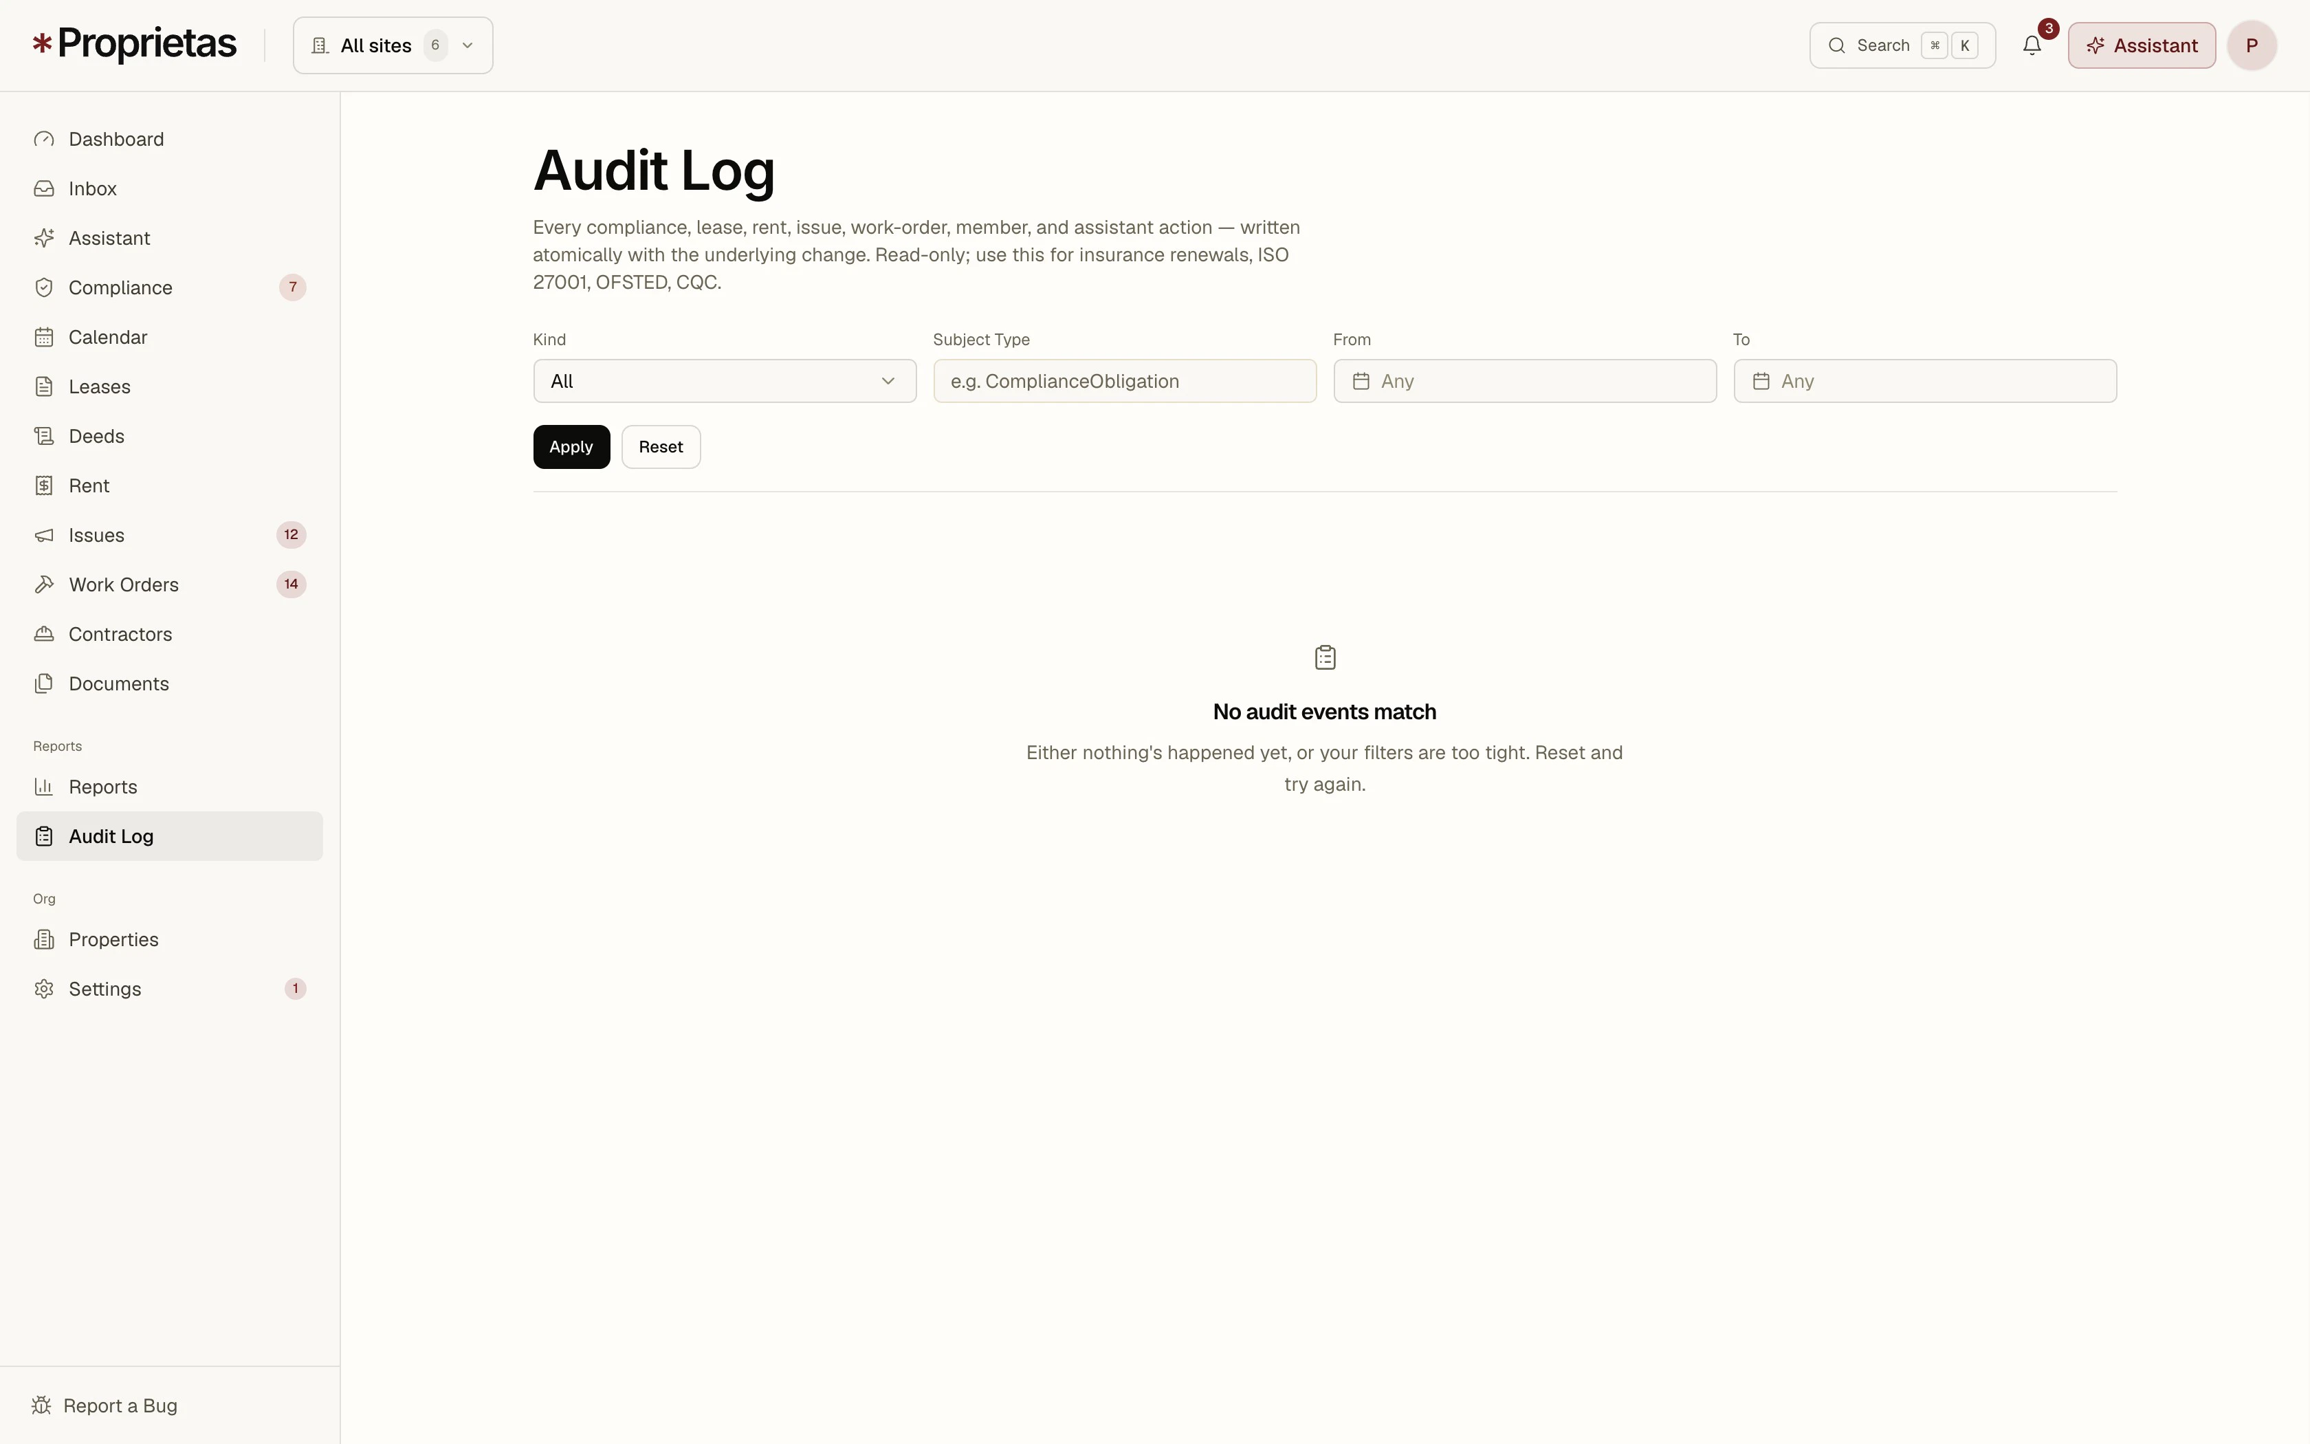Click the Dashboard gauge icon
The height and width of the screenshot is (1444, 2310).
44,140
